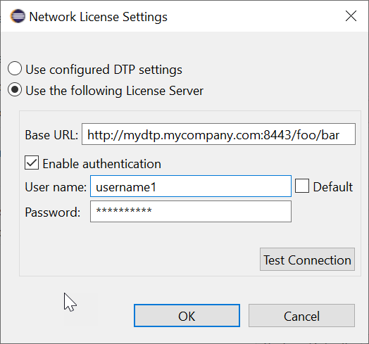Confirm the settings with OK
369x344 pixels.
tap(187, 316)
